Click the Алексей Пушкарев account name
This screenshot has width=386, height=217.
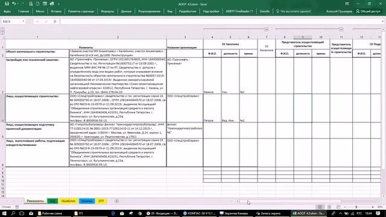339,11
